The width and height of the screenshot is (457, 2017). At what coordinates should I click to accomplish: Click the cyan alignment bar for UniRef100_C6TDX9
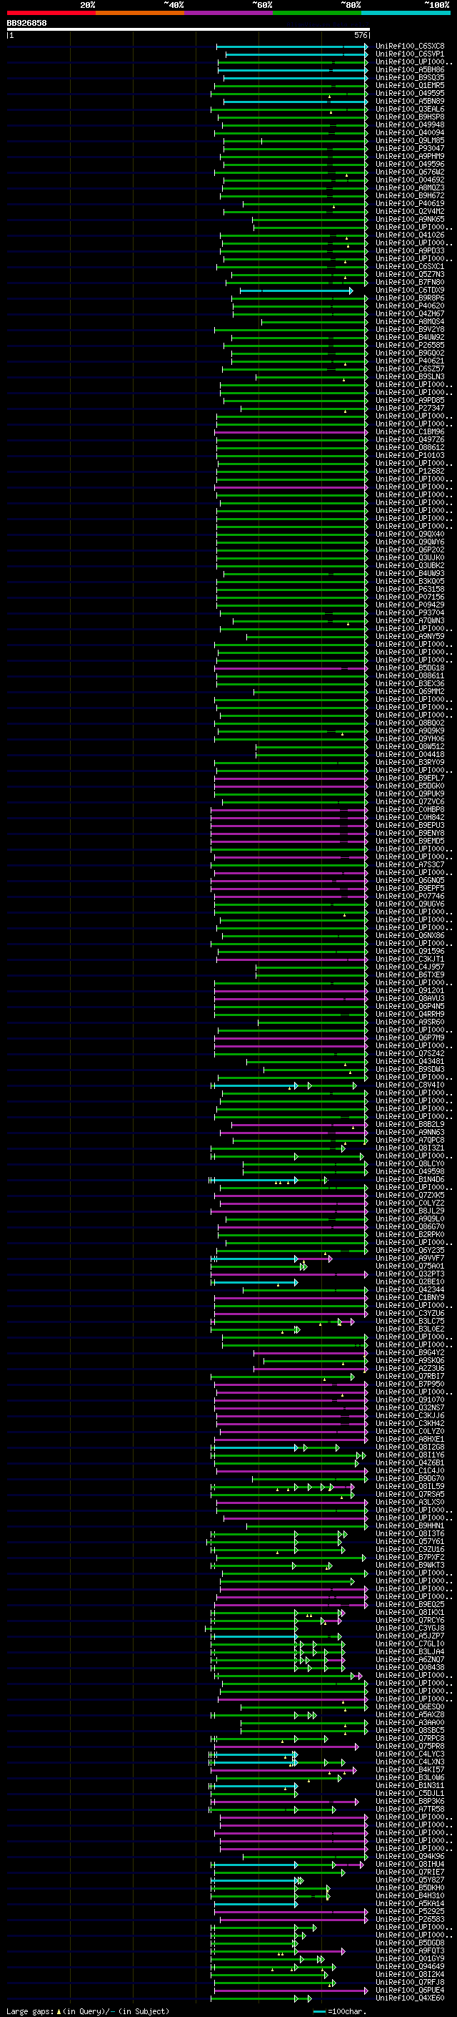pos(296,290)
